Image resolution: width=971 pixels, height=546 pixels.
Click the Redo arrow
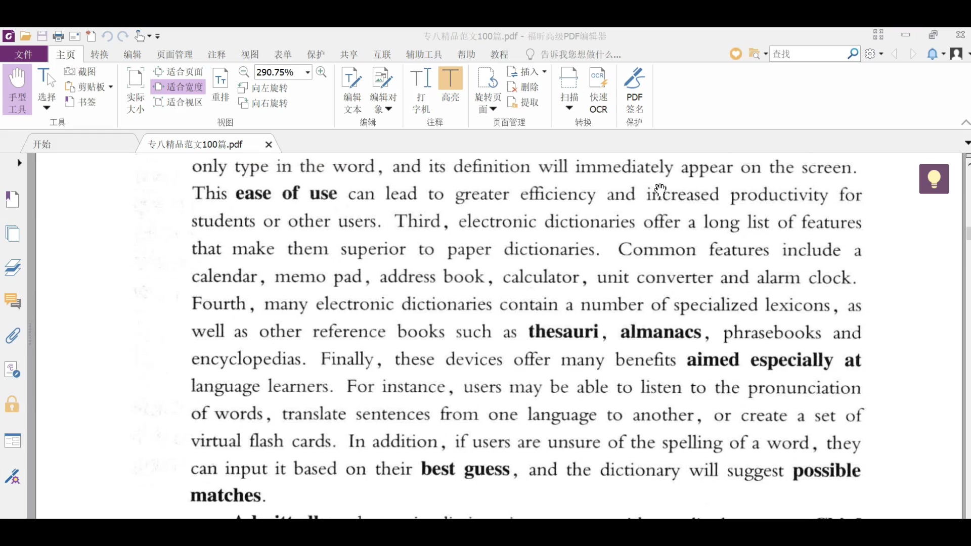click(x=123, y=36)
